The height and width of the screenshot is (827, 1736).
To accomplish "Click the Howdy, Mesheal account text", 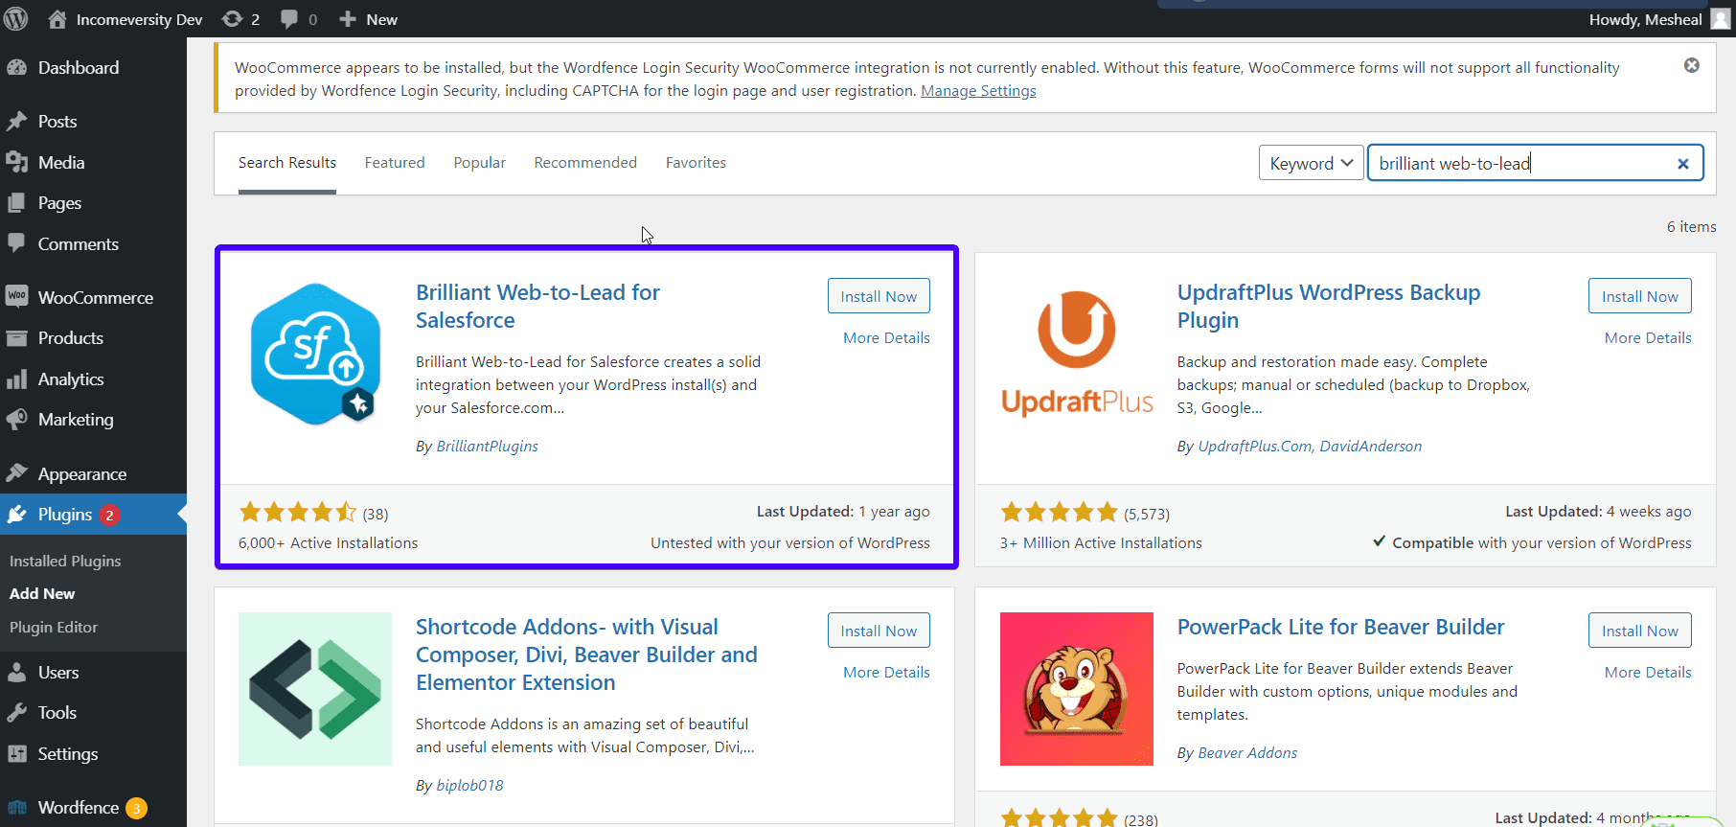I will (1645, 19).
